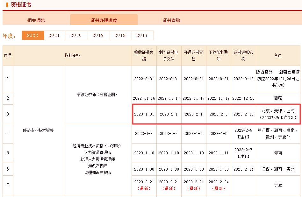The width and height of the screenshot is (302, 197).
Task: Select row 7 serial number cell
Action: 8,185
